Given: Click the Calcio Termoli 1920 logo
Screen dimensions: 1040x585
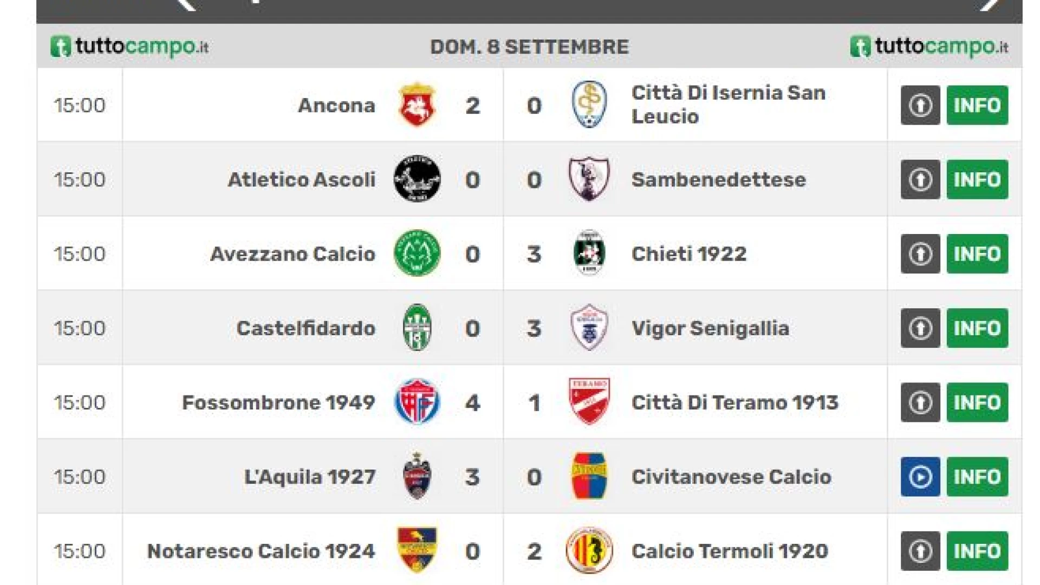Looking at the screenshot, I should (589, 550).
